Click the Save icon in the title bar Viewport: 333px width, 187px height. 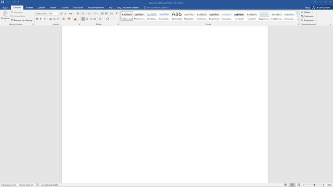pyautogui.click(x=3, y=2)
